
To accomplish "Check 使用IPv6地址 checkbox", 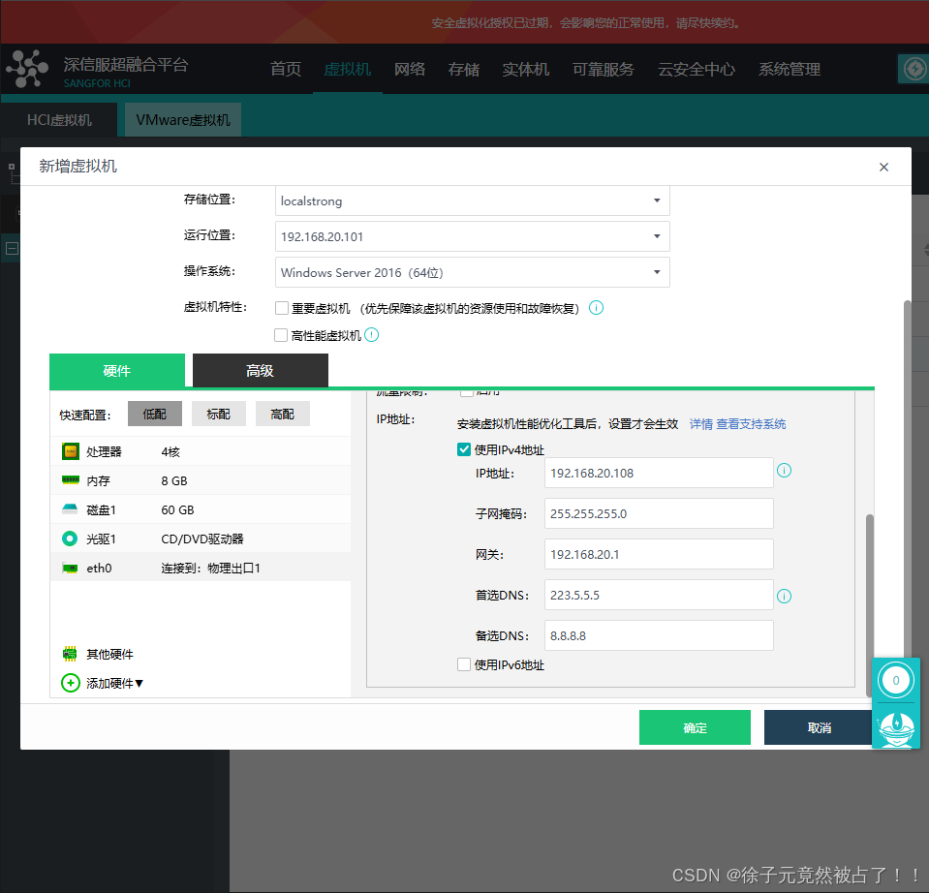I will [x=464, y=664].
